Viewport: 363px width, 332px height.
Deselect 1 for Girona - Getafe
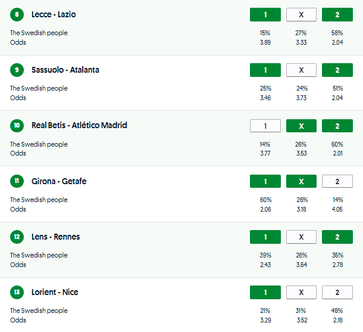tap(265, 181)
